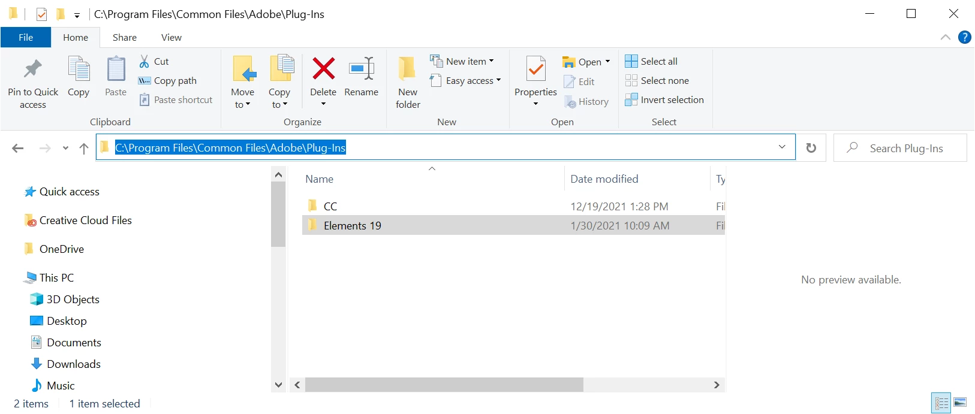The height and width of the screenshot is (414, 975).
Task: Click the date 1/30/2021 10:09 AM
Action: click(620, 225)
